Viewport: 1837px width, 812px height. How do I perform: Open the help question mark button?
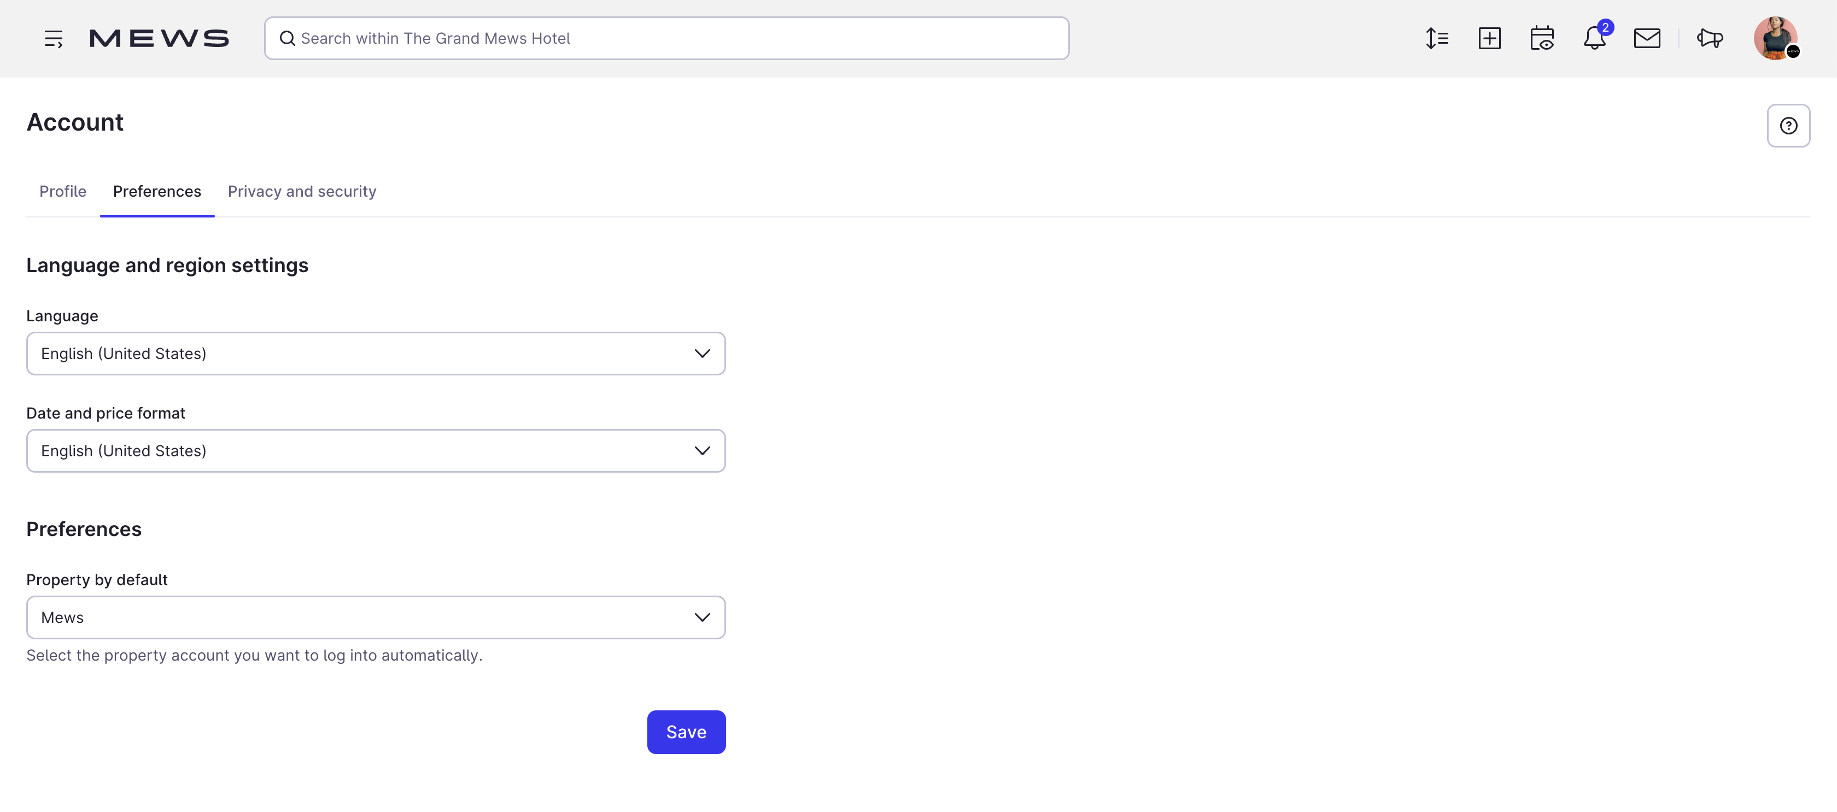[1788, 126]
